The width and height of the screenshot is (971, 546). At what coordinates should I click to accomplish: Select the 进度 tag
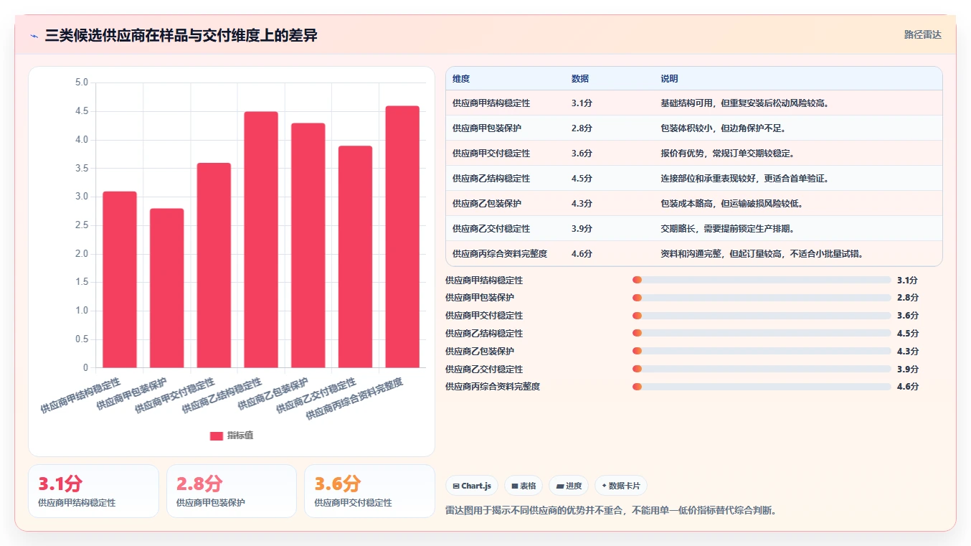coord(569,486)
